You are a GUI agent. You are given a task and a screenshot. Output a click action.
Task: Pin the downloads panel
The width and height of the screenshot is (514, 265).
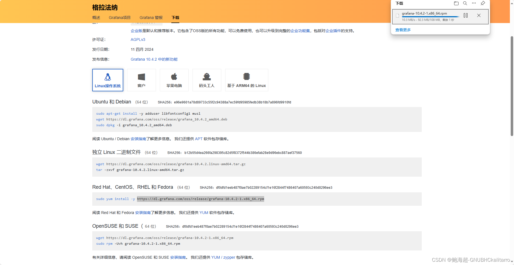tap(483, 3)
